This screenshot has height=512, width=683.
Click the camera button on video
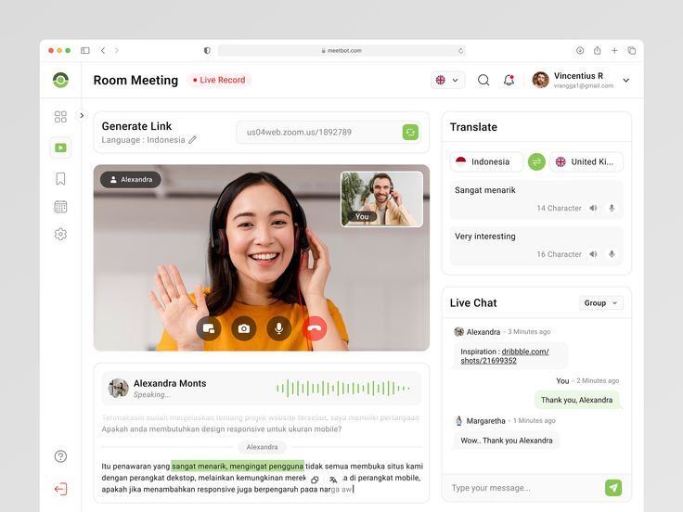(243, 328)
